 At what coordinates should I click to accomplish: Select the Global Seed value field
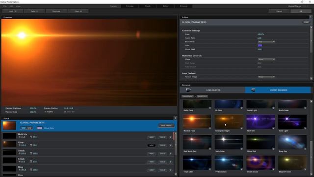(x=260, y=49)
